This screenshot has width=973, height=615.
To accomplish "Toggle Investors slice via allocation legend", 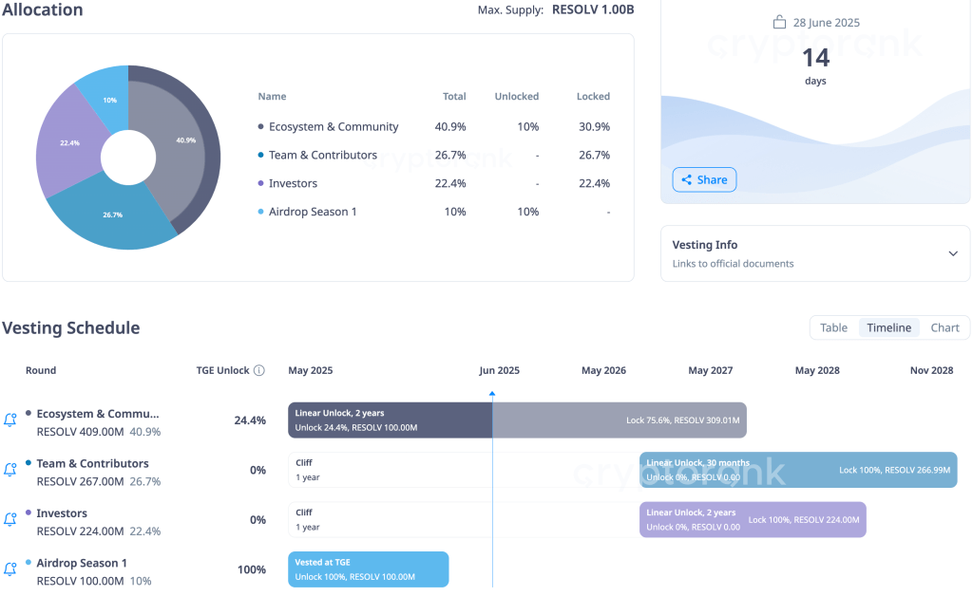I will coord(259,183).
